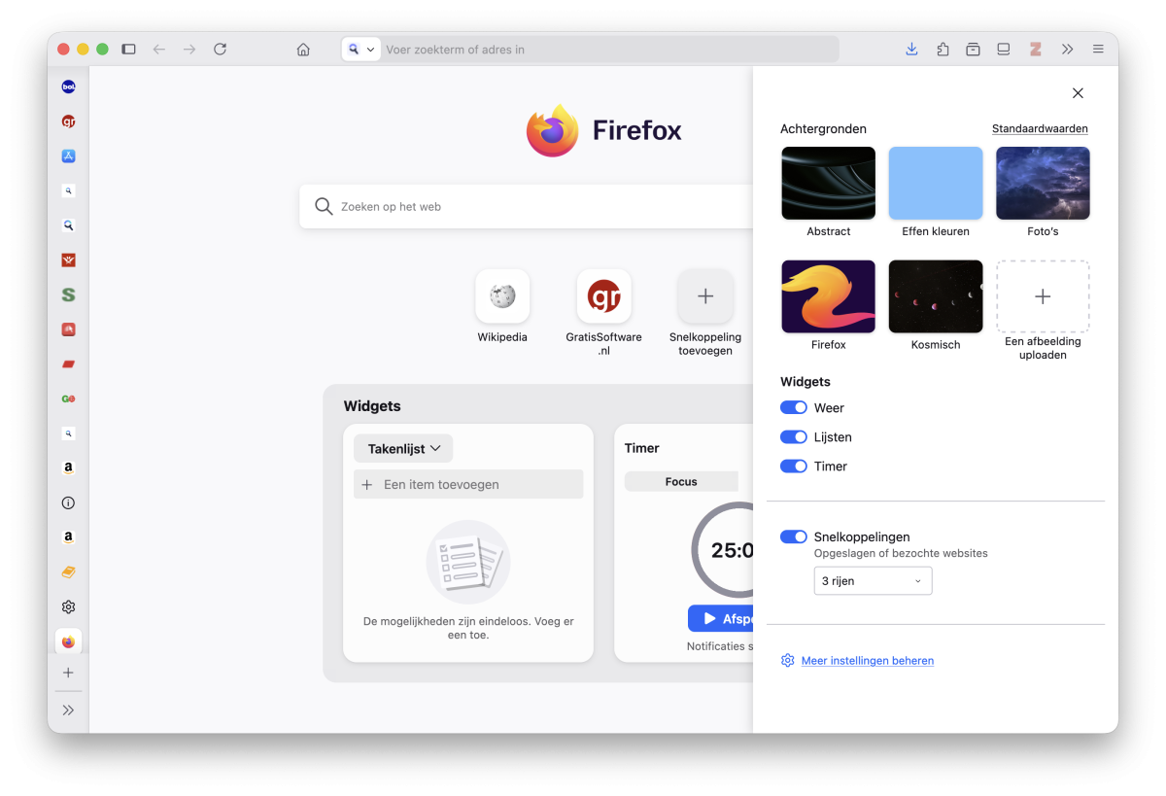Open the bol. tab in sidebar
The width and height of the screenshot is (1166, 796).
68,87
